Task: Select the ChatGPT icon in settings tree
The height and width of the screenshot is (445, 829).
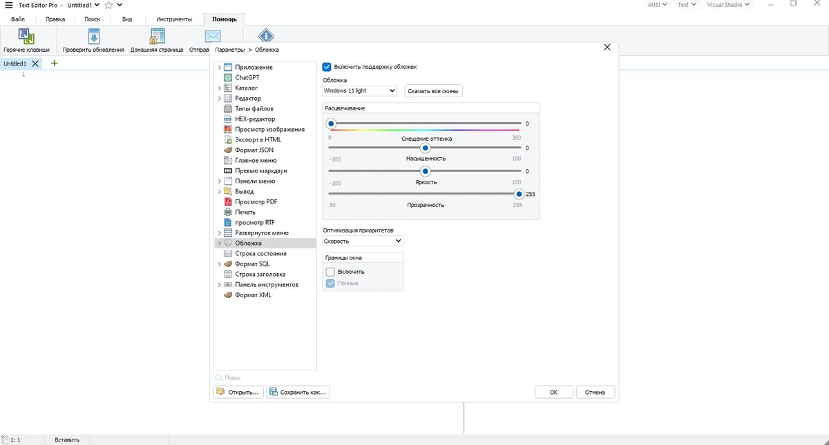Action: point(229,77)
